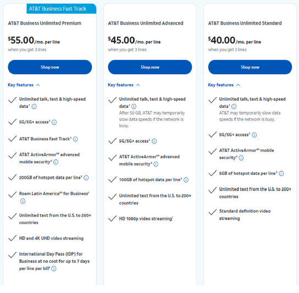The height and width of the screenshot is (293, 299).
Task: Shop now for Business Unlimited Premium
Action: (50, 67)
